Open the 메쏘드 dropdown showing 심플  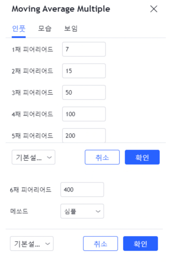pos(82,211)
